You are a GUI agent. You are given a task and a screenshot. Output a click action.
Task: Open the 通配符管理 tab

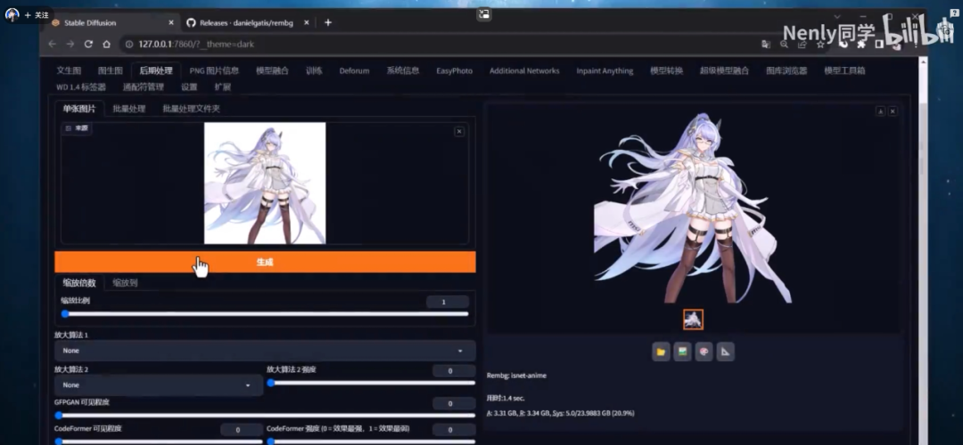(143, 87)
